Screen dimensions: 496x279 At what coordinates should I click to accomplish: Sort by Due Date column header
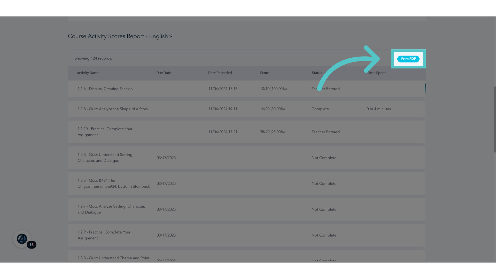(164, 73)
